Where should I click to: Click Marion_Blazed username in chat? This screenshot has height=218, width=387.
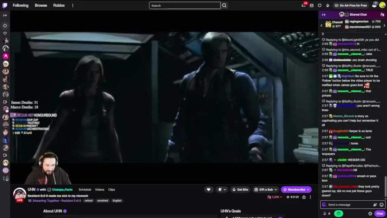(343, 116)
